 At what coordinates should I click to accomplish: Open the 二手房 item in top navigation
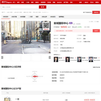tap(27, 2)
